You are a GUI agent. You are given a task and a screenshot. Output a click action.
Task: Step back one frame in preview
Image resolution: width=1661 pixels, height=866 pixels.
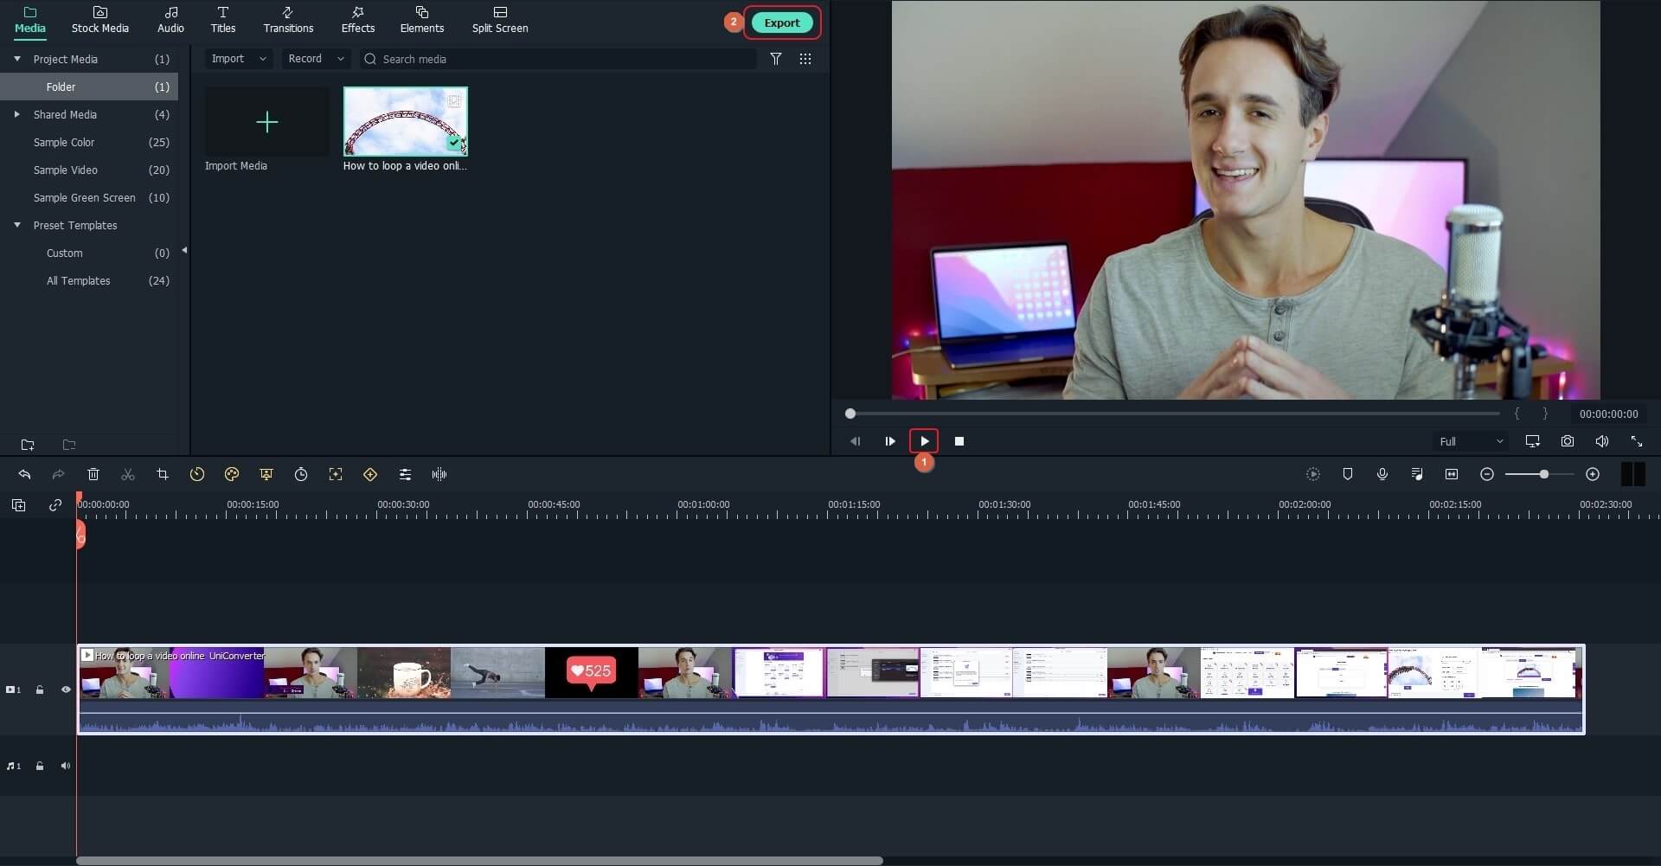[x=855, y=441]
